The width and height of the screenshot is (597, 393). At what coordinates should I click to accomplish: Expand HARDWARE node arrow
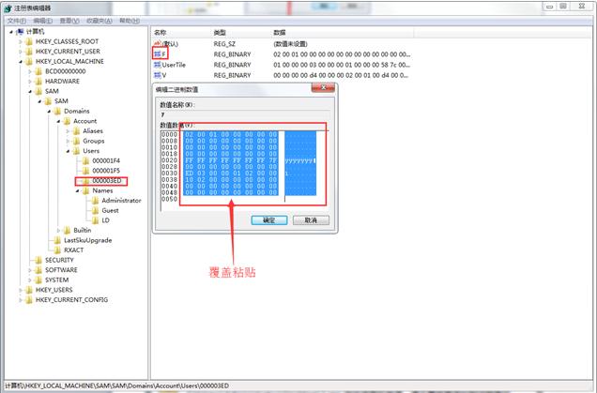tap(30, 81)
